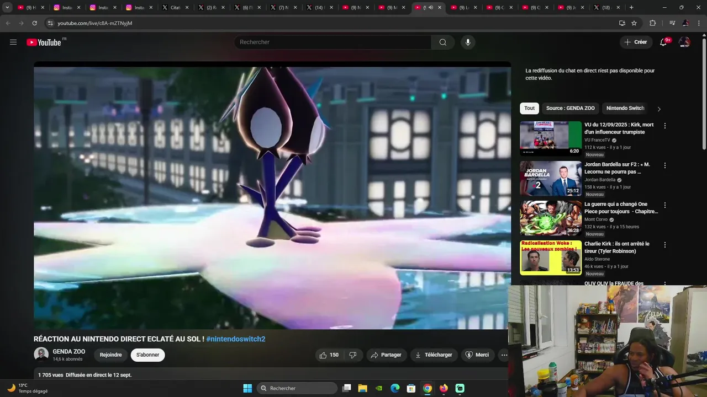Open the Chrome profile avatar

pyautogui.click(x=685, y=23)
